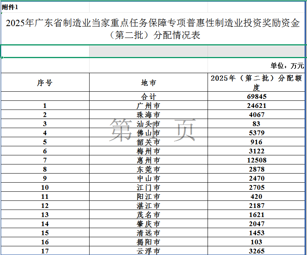Select the 珠海市 cell
Image resolution: width=307 pixels, height=255 pixels.
pyautogui.click(x=148, y=115)
